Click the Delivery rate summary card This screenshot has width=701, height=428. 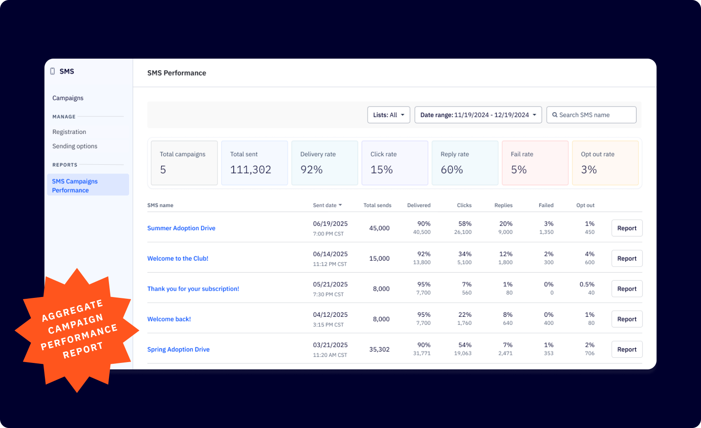click(x=324, y=163)
